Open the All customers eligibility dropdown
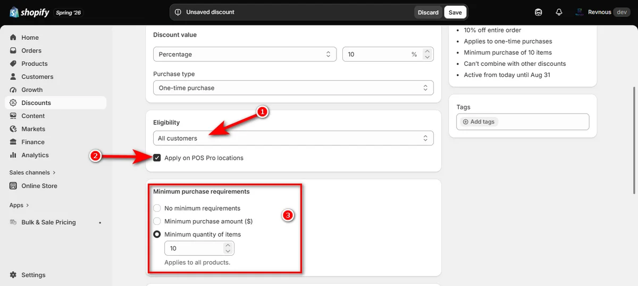Image resolution: width=638 pixels, height=286 pixels. [x=293, y=138]
